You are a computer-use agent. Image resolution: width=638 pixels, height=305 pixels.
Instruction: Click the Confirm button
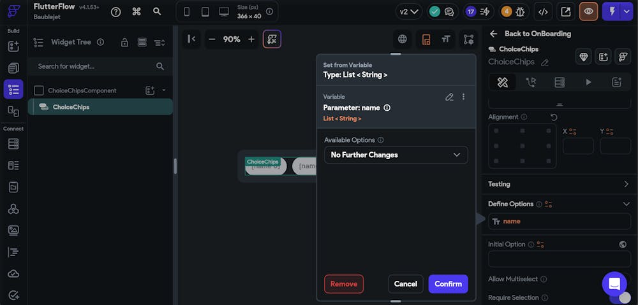click(448, 284)
